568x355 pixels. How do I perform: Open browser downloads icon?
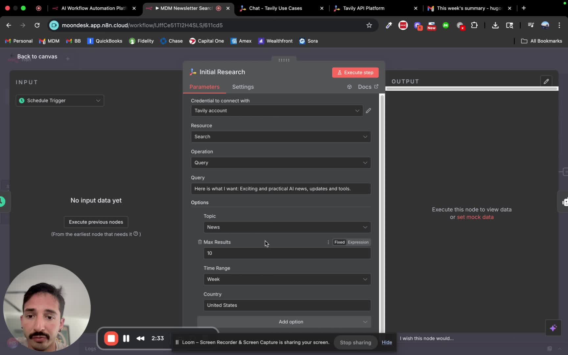click(495, 25)
